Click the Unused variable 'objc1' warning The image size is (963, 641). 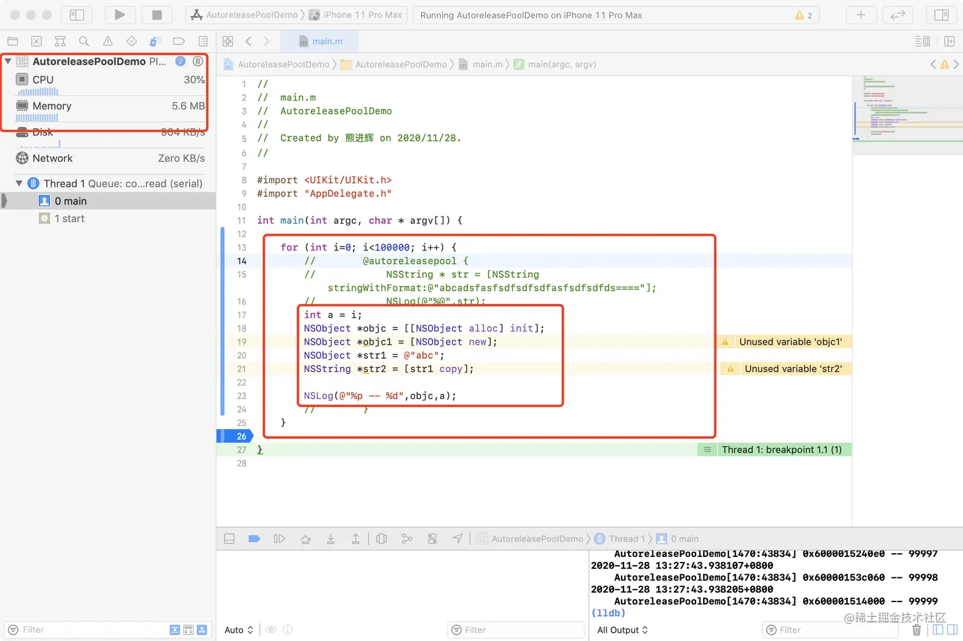point(785,342)
